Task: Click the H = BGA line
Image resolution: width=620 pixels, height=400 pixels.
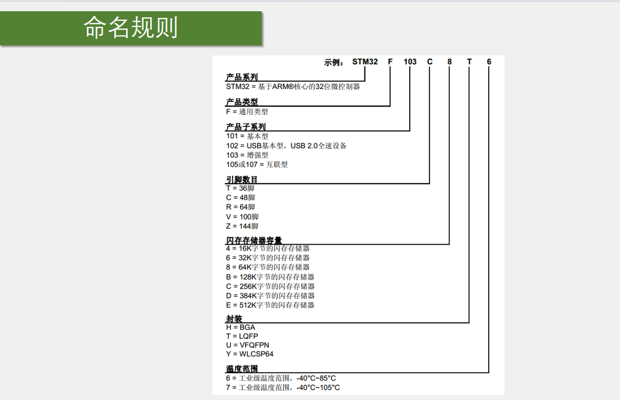Action: (x=240, y=328)
